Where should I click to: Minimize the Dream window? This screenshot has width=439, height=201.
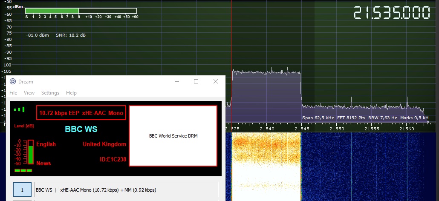pos(177,81)
